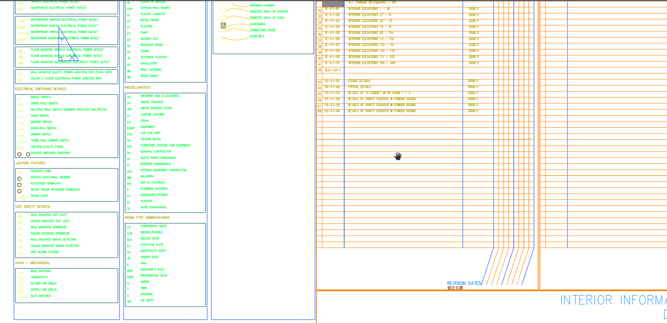This screenshot has width=667, height=323.
Task: Select the Revision Dates label
Action: coord(464,283)
